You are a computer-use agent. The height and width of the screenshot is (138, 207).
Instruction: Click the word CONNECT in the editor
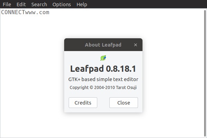point(13,12)
